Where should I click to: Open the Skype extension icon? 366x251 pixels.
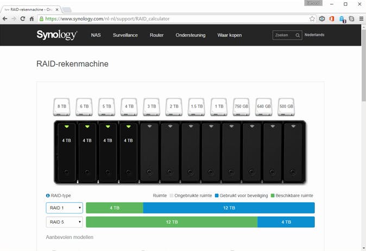coord(351,18)
